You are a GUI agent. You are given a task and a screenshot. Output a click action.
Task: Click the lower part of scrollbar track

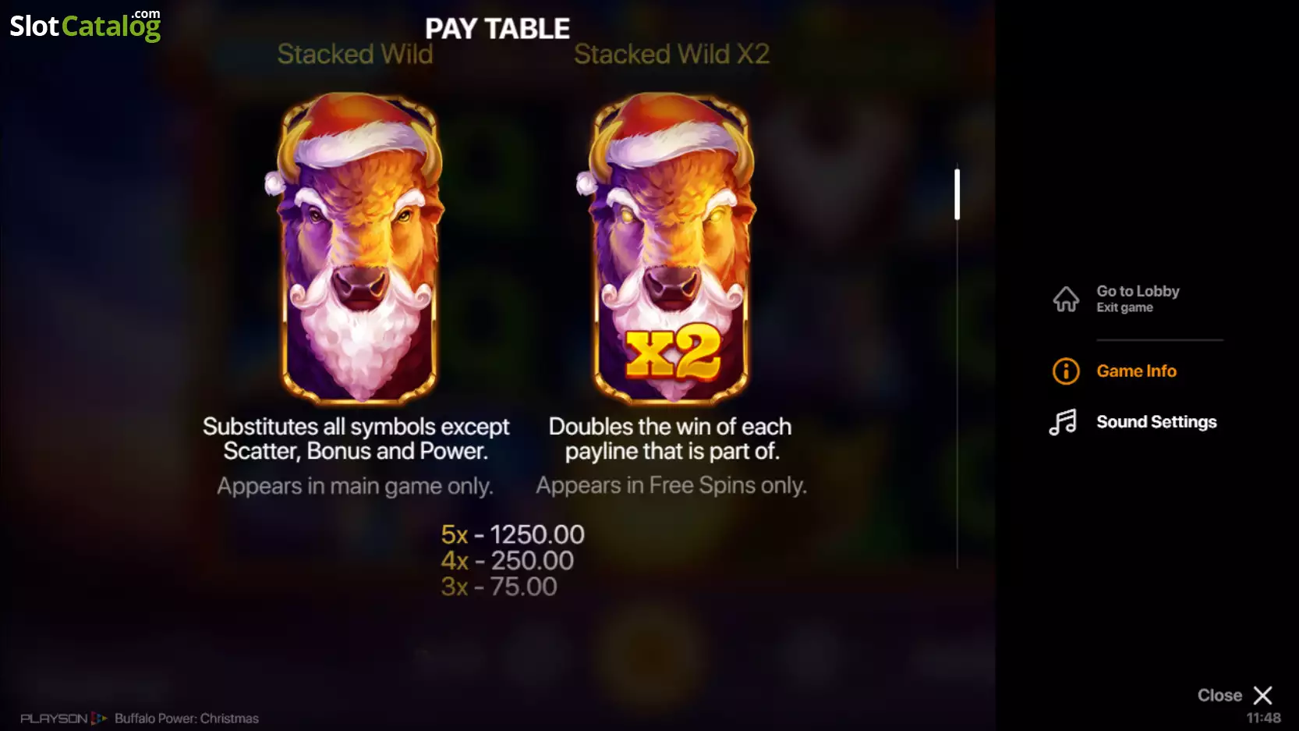(x=957, y=468)
